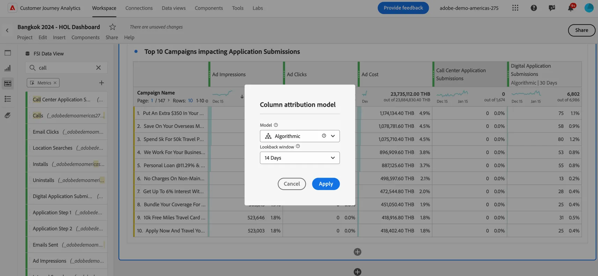The height and width of the screenshot is (276, 598).
Task: Click the plus icon beside the Metrics tag
Action: tap(102, 83)
